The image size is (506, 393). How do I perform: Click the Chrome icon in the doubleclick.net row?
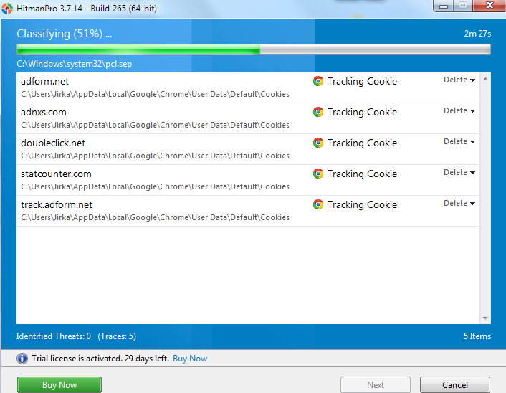coord(318,143)
